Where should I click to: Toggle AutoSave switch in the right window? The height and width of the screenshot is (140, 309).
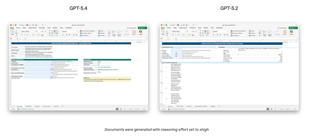[178, 25]
